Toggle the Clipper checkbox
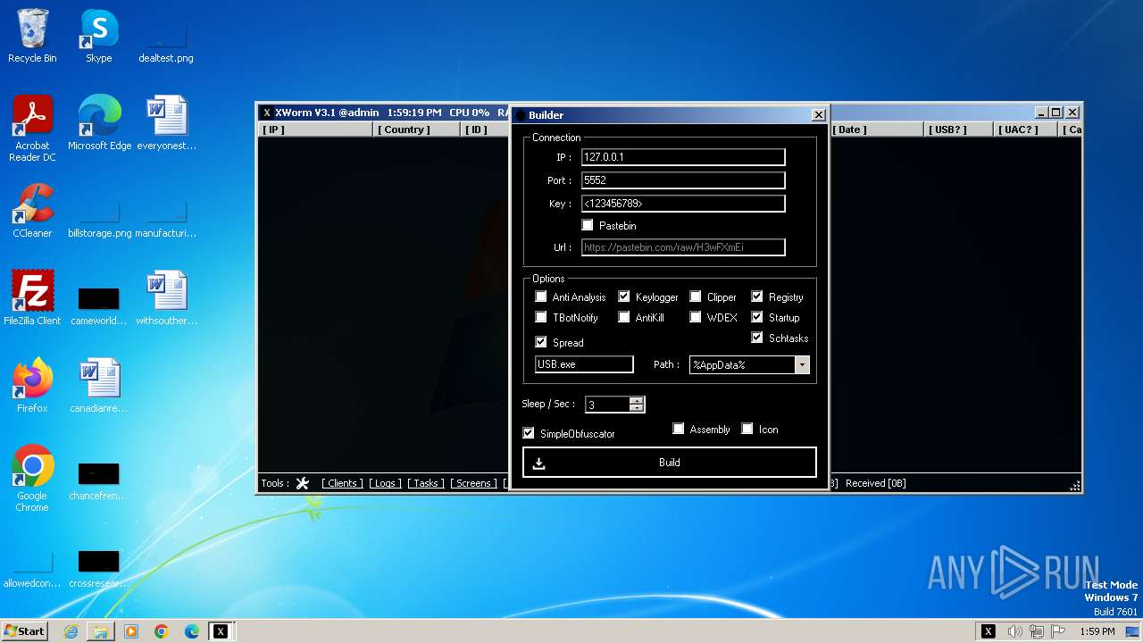 pos(696,296)
